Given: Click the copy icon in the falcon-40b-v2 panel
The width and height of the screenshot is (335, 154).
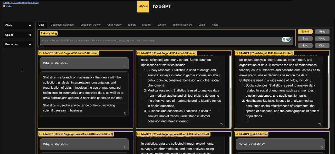Looking at the screenshot, I should (x=125, y=147).
